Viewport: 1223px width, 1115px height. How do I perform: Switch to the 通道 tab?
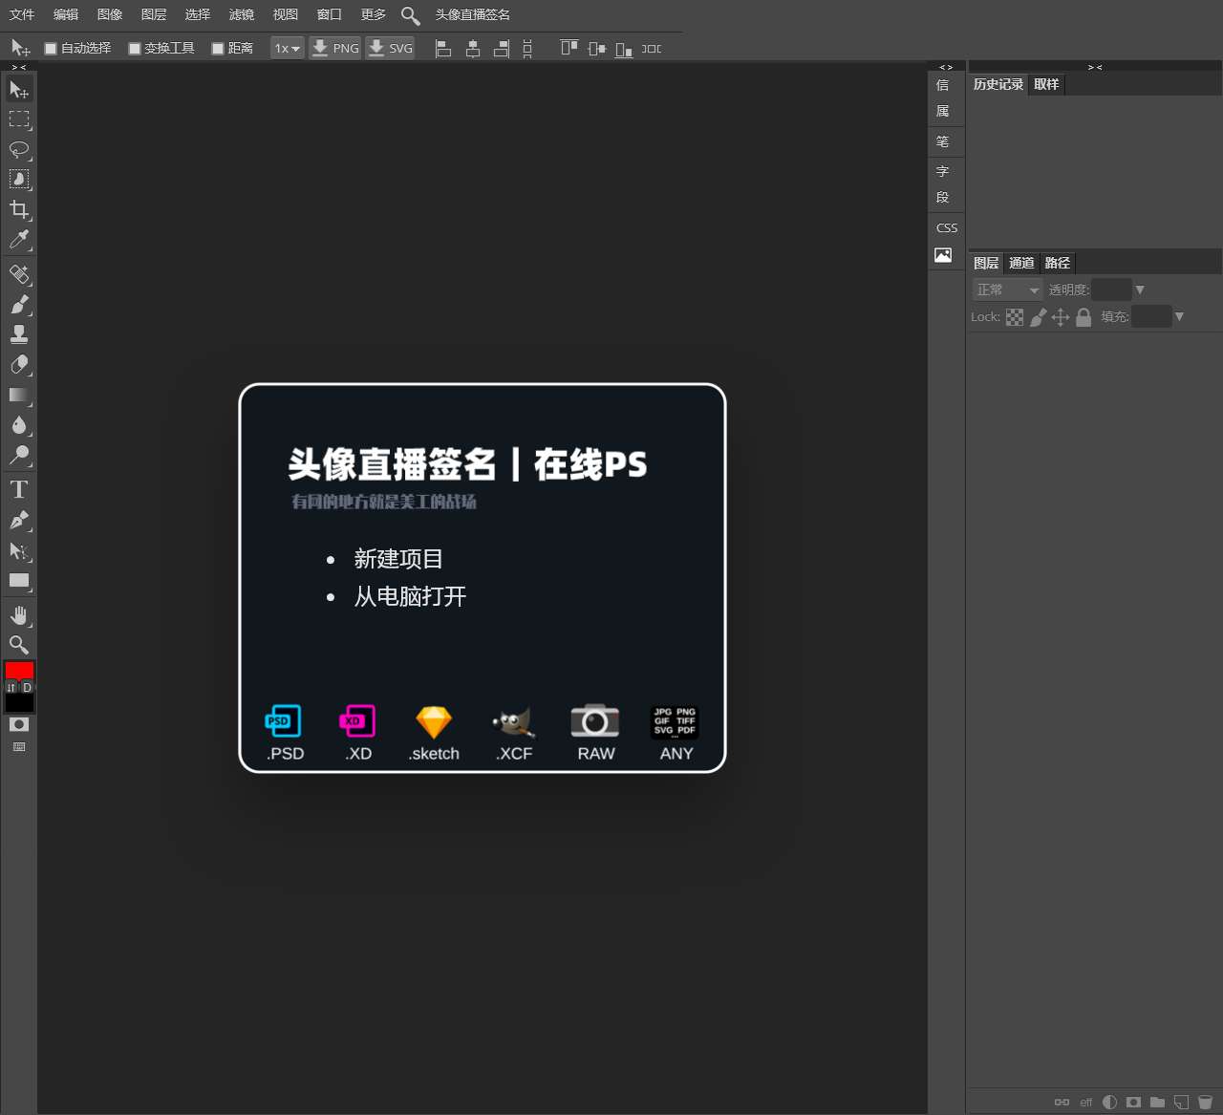pos(1021,263)
